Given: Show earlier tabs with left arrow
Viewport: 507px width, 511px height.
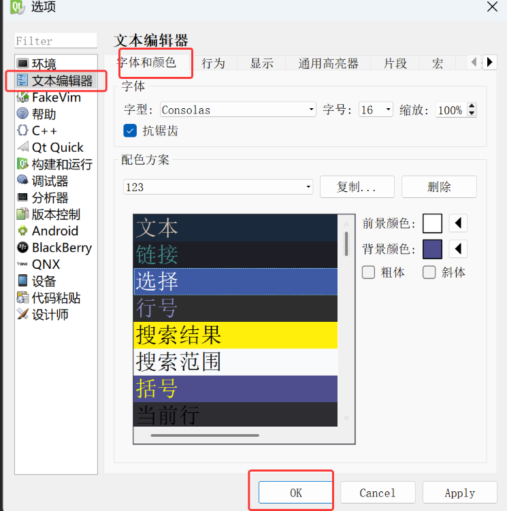Looking at the screenshot, I should pyautogui.click(x=474, y=62).
